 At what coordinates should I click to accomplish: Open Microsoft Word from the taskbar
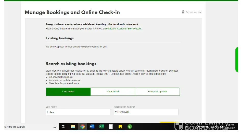pos(92,127)
